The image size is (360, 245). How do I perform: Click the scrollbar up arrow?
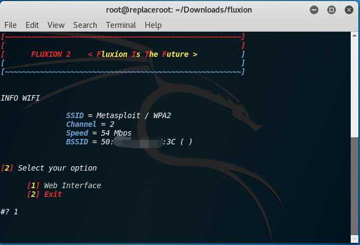click(x=354, y=36)
